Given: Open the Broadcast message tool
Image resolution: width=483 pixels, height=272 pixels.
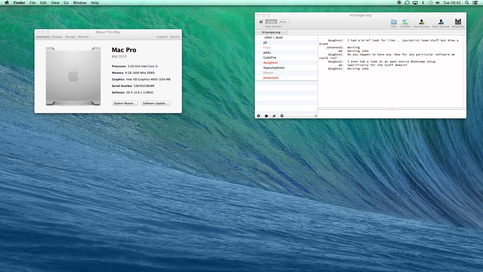Looking at the screenshot, I should 458,23.
